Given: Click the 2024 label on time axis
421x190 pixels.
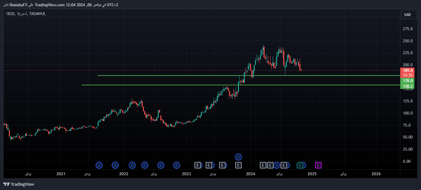Looking at the screenshot, I should [251, 174].
